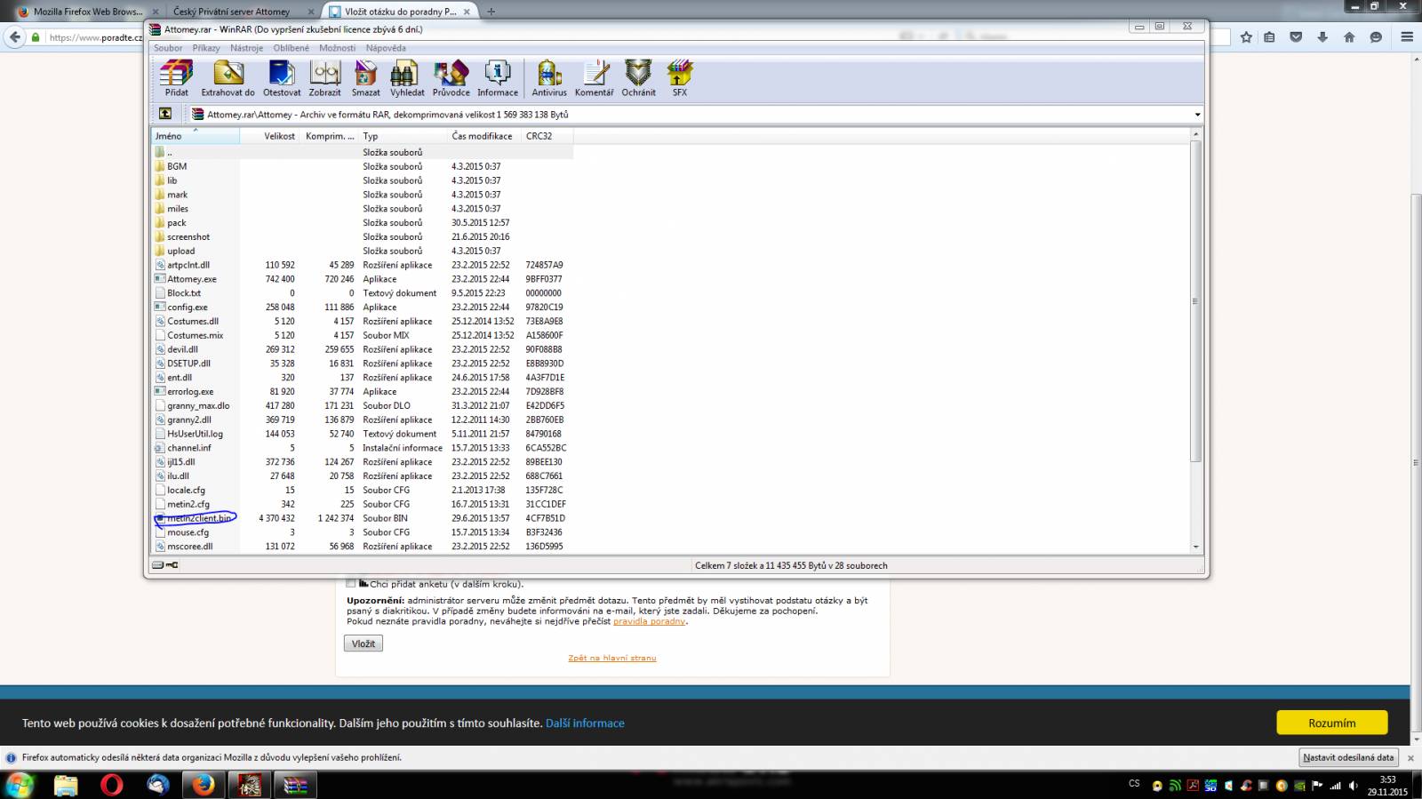Click the SFX toolbar icon
Viewport: 1422px width, 799px height.
tap(680, 78)
